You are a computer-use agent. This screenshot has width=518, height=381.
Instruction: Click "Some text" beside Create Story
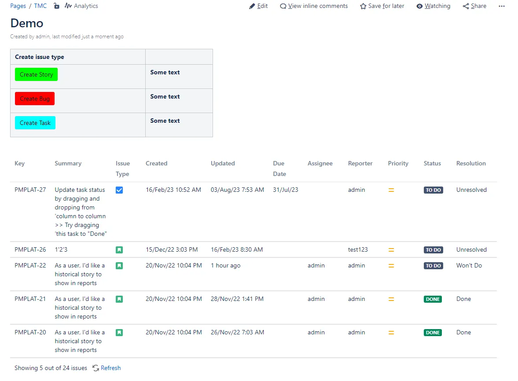pyautogui.click(x=165, y=72)
